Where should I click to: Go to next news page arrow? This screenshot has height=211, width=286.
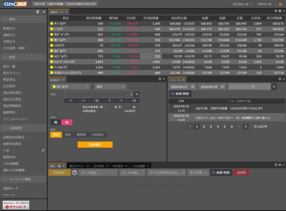(x=246, y=126)
